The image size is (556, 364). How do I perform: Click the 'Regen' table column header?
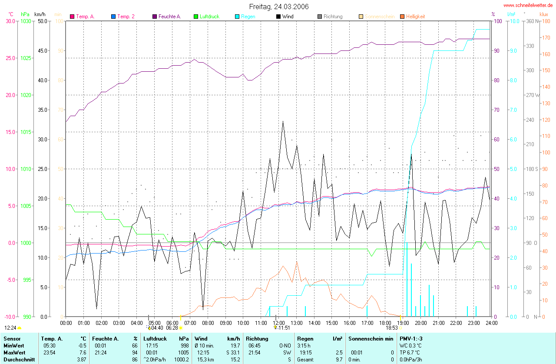(x=305, y=338)
